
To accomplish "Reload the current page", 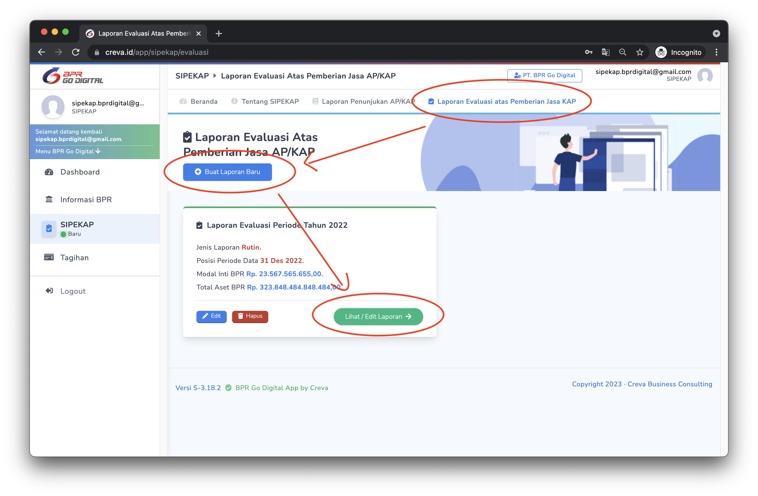I will click(x=76, y=52).
